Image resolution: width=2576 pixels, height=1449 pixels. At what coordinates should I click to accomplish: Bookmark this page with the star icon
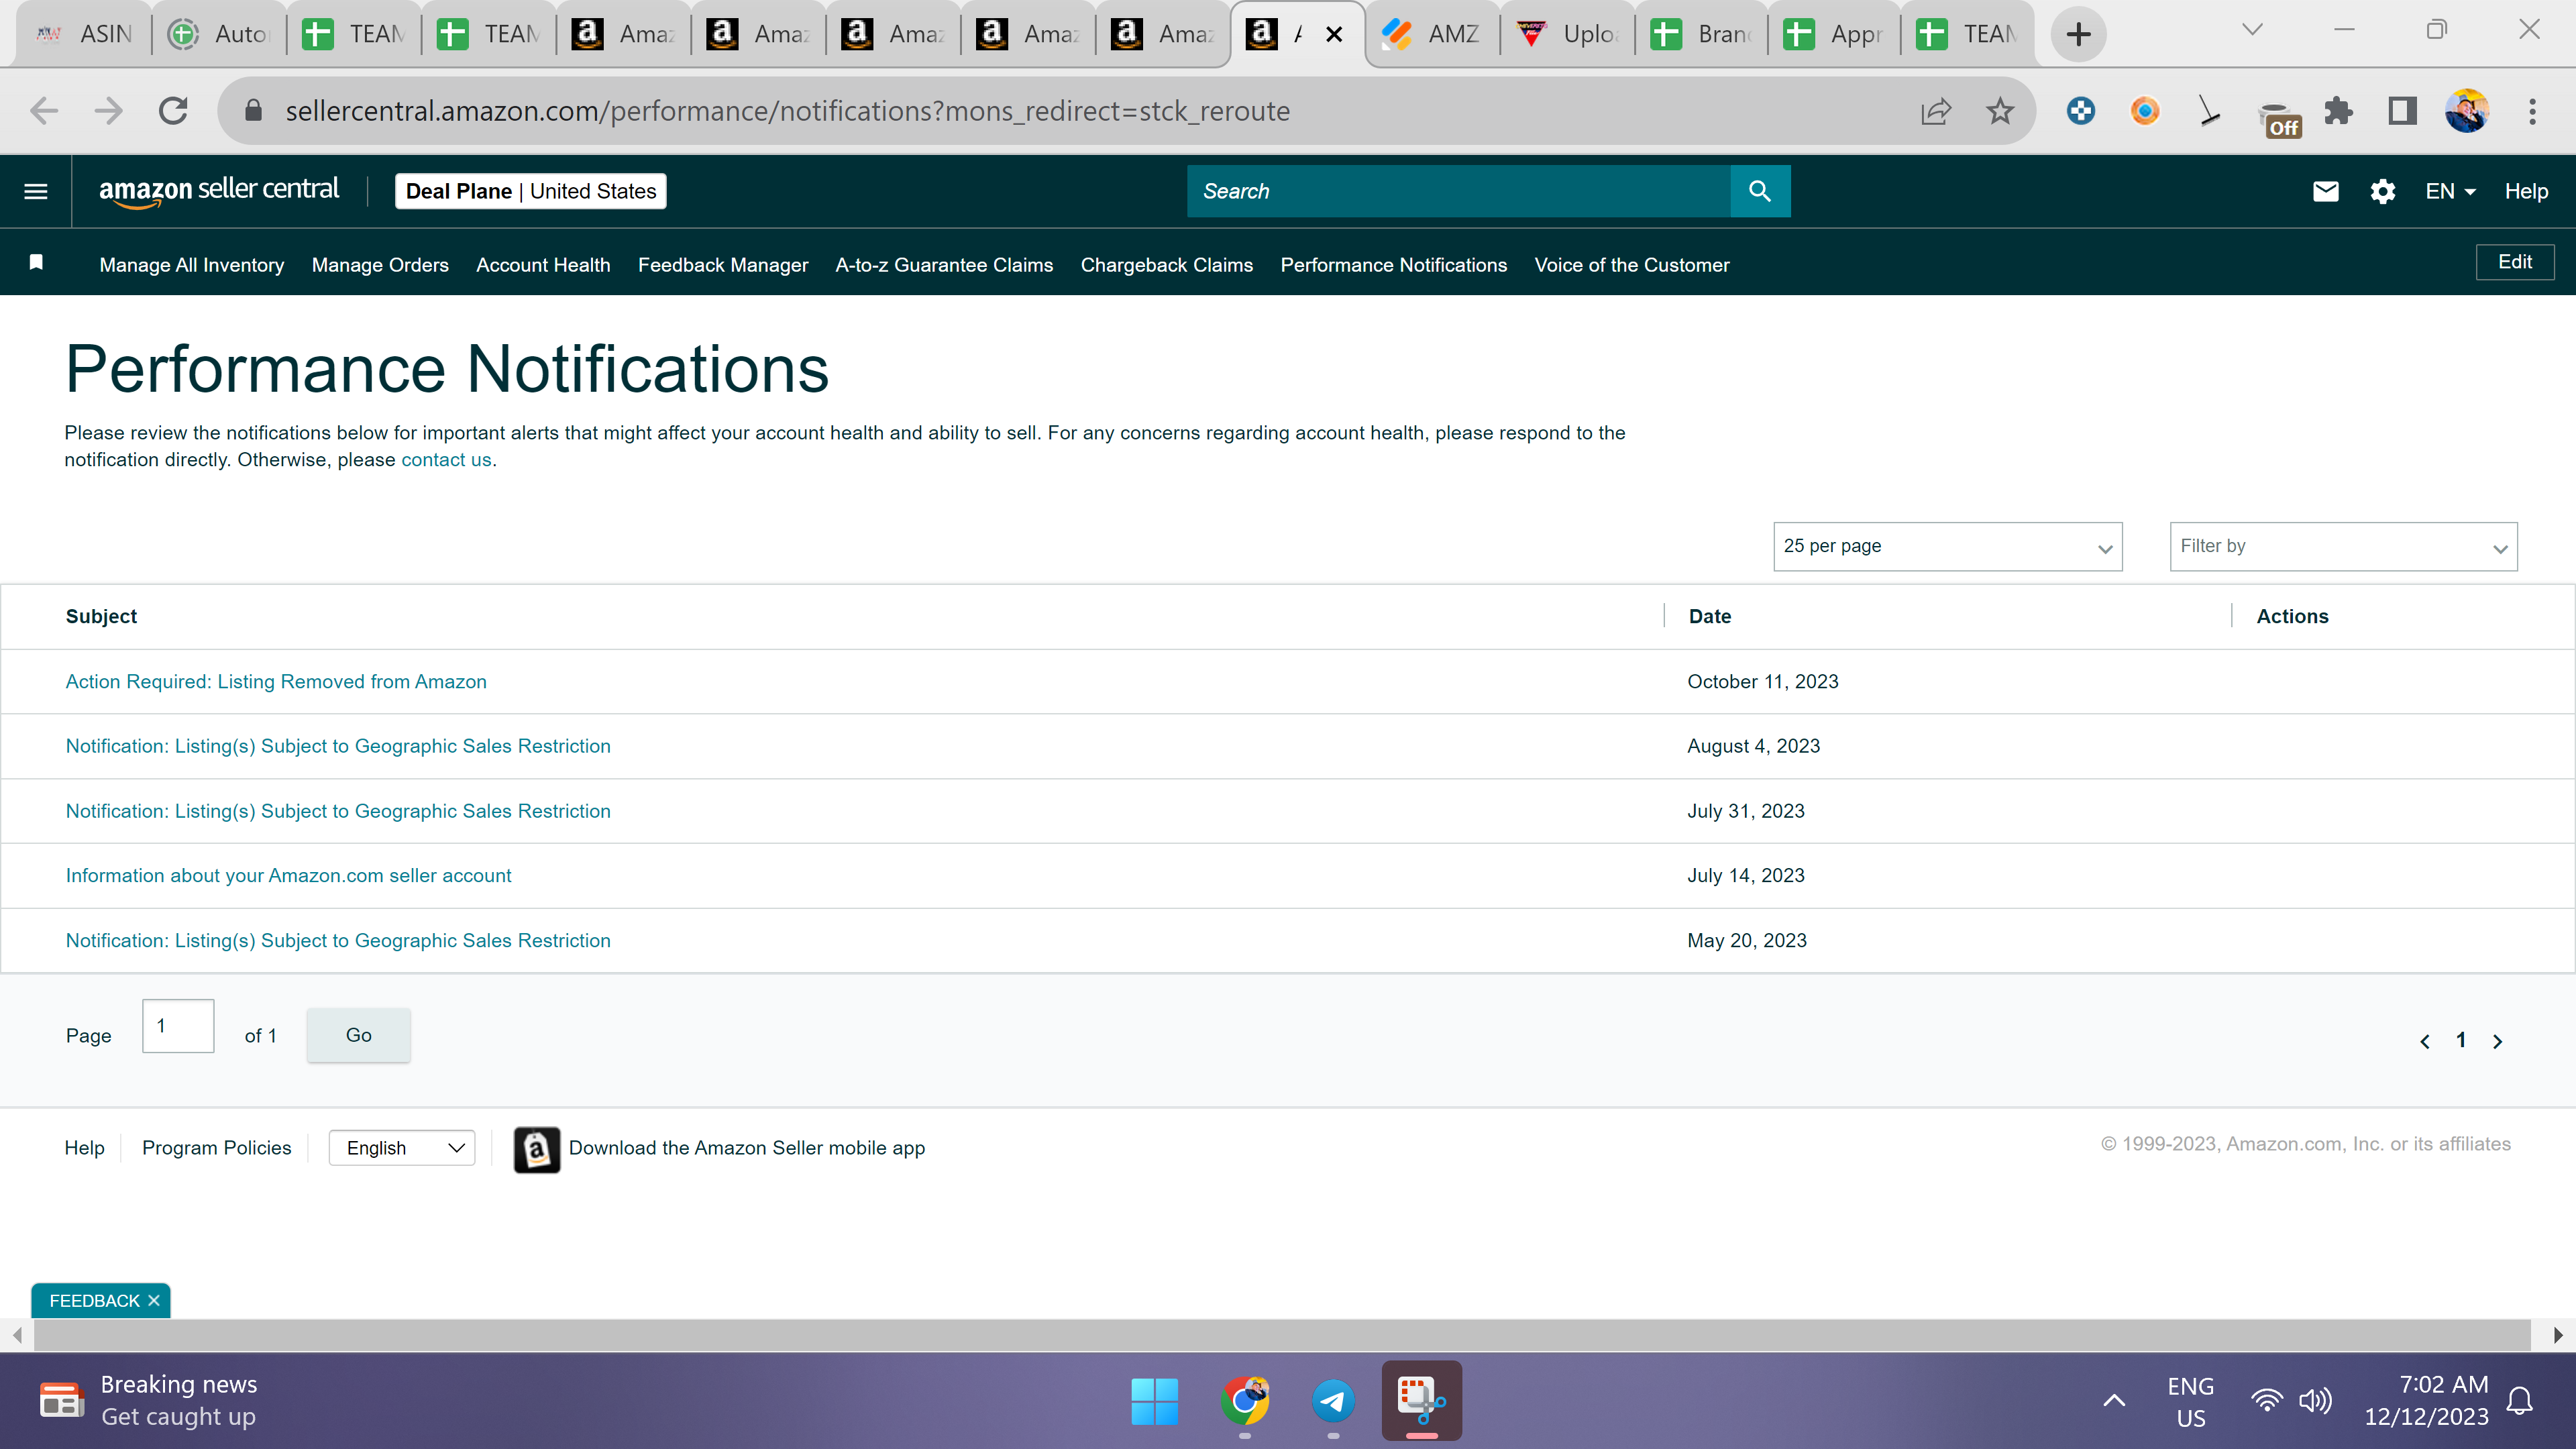pos(2000,111)
